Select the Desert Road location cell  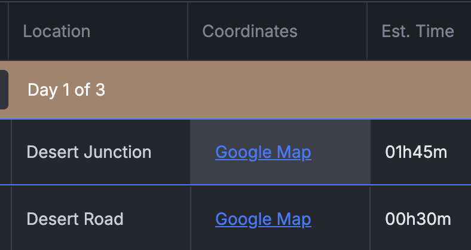point(100,218)
